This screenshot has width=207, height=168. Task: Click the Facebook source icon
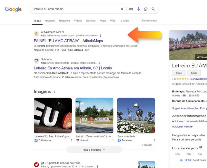[119, 140]
